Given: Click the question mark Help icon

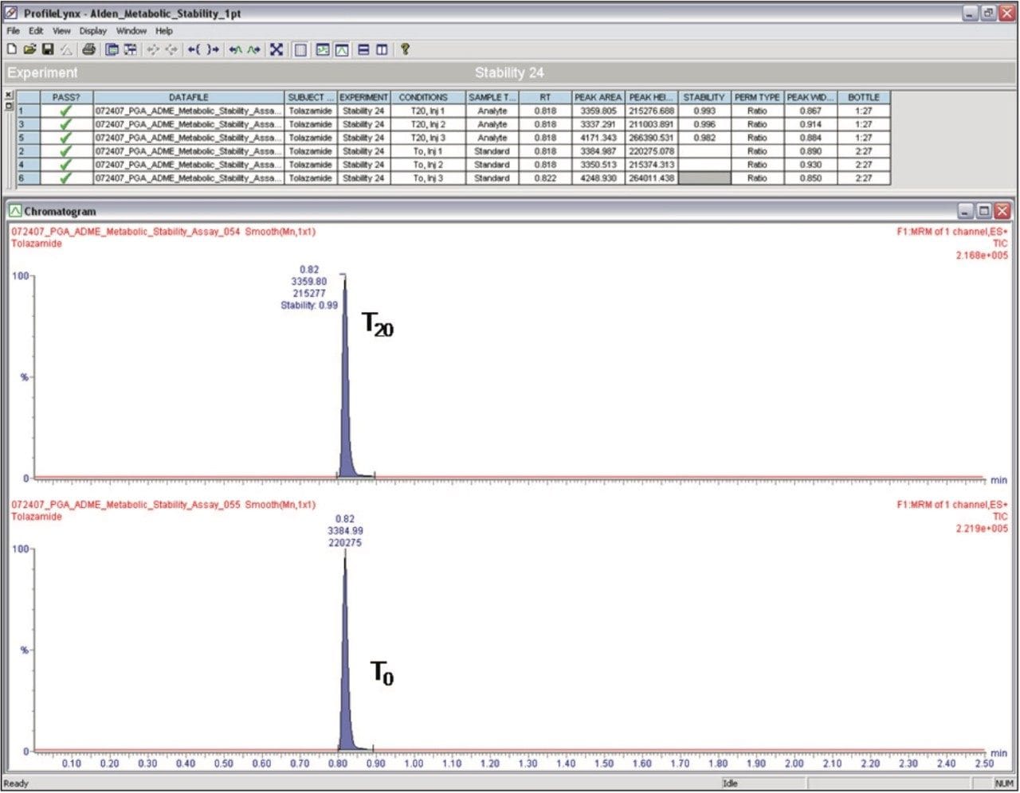Looking at the screenshot, I should tap(405, 49).
